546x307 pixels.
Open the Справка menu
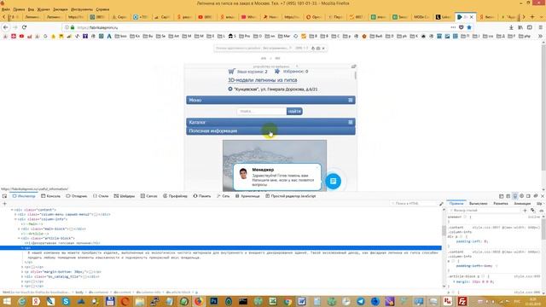pos(102,9)
